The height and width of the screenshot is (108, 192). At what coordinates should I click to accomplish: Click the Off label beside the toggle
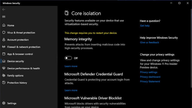coord(76,58)
